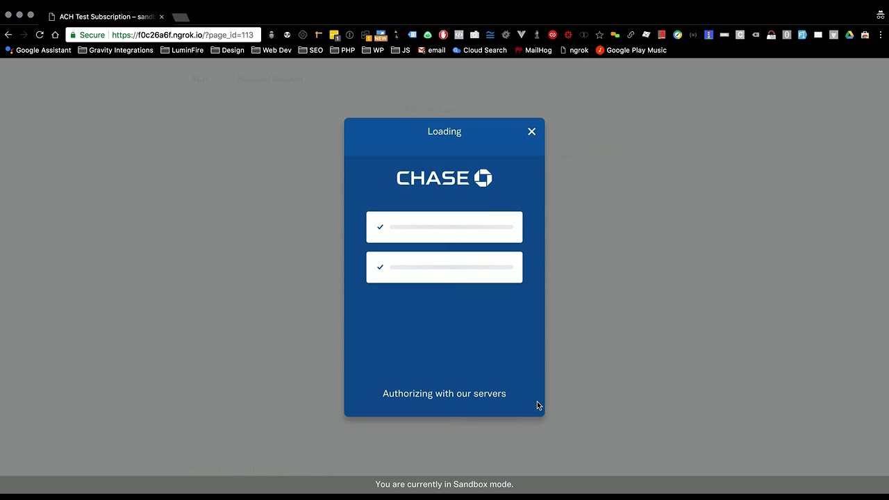Screen dimensions: 889x500
Task: Click the star bookmark extension icon
Action: click(x=599, y=35)
